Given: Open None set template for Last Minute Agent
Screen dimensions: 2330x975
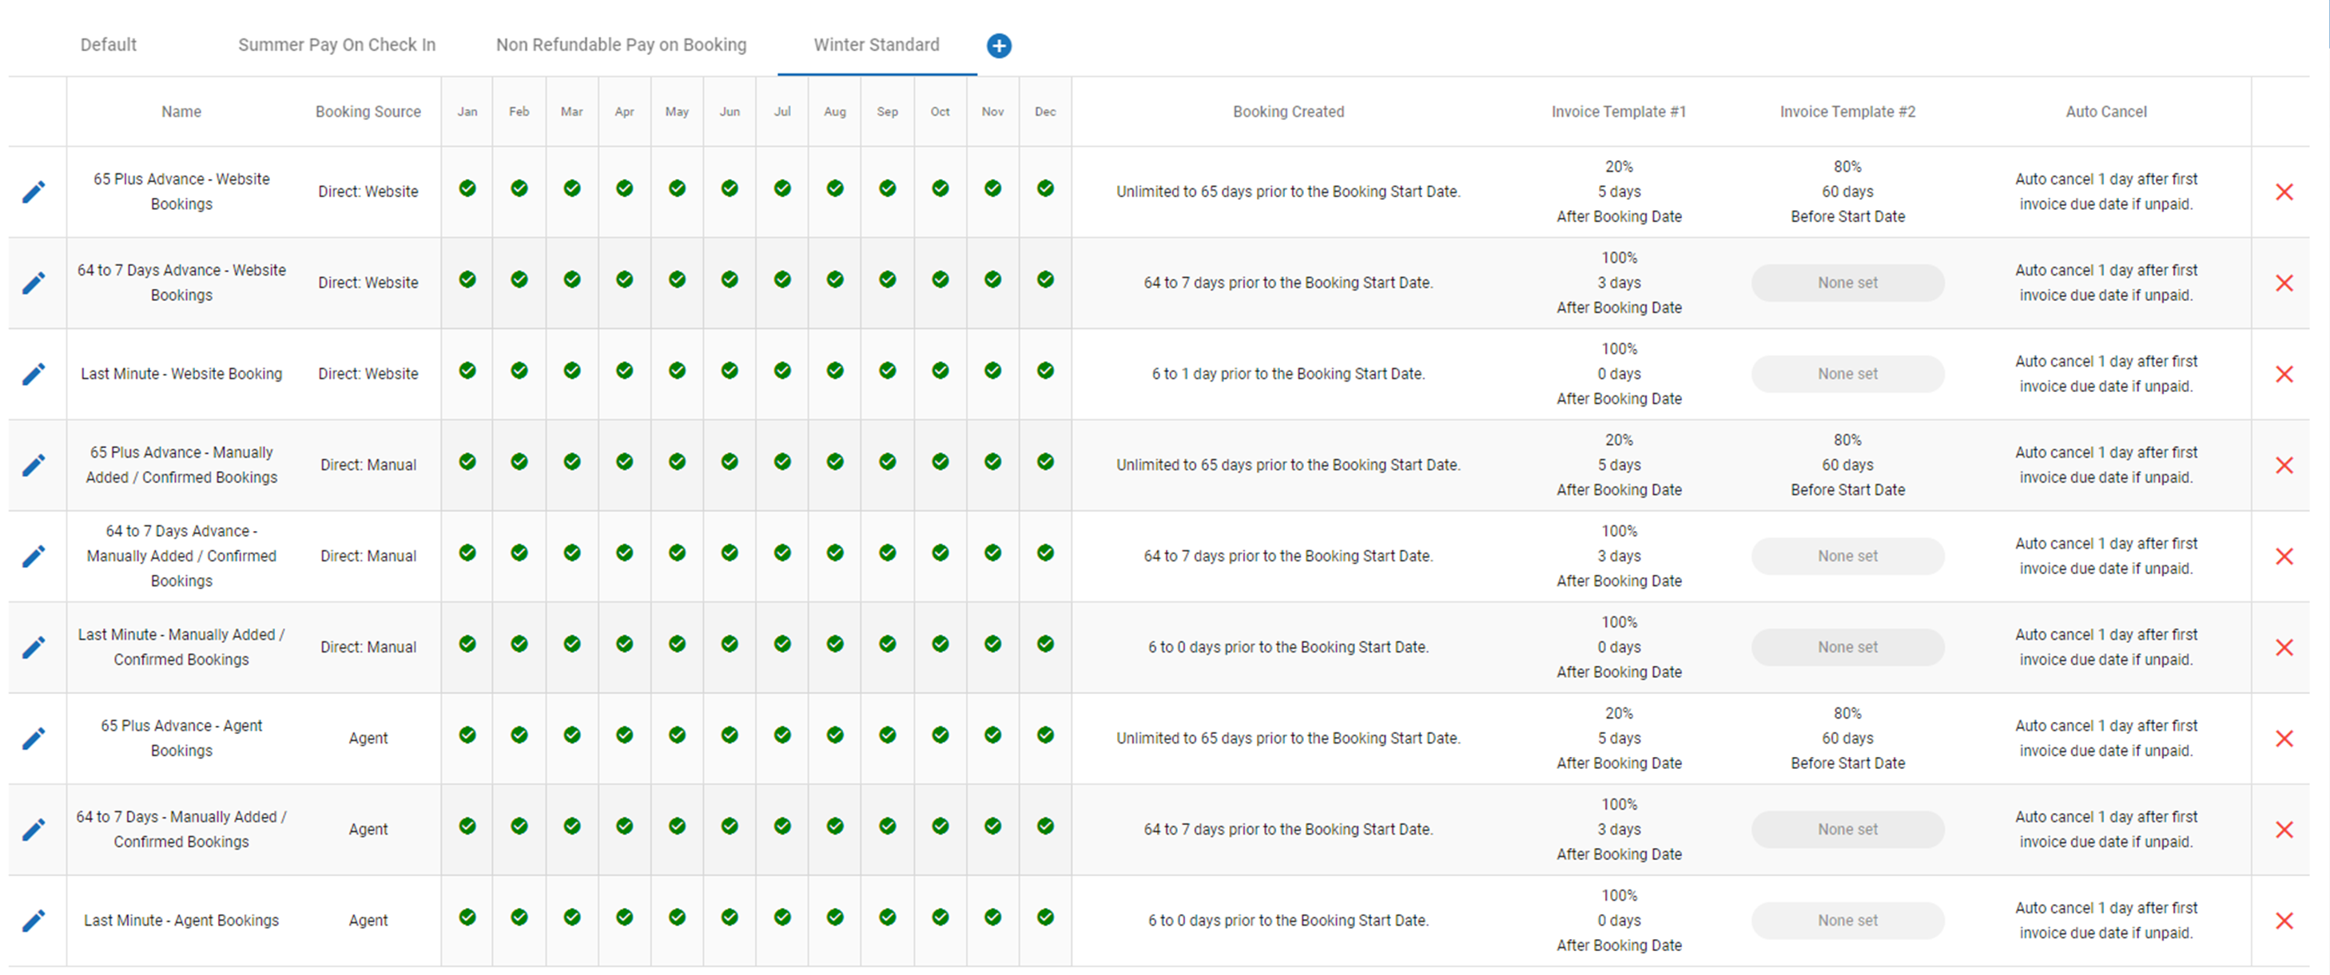Looking at the screenshot, I should [x=1847, y=921].
